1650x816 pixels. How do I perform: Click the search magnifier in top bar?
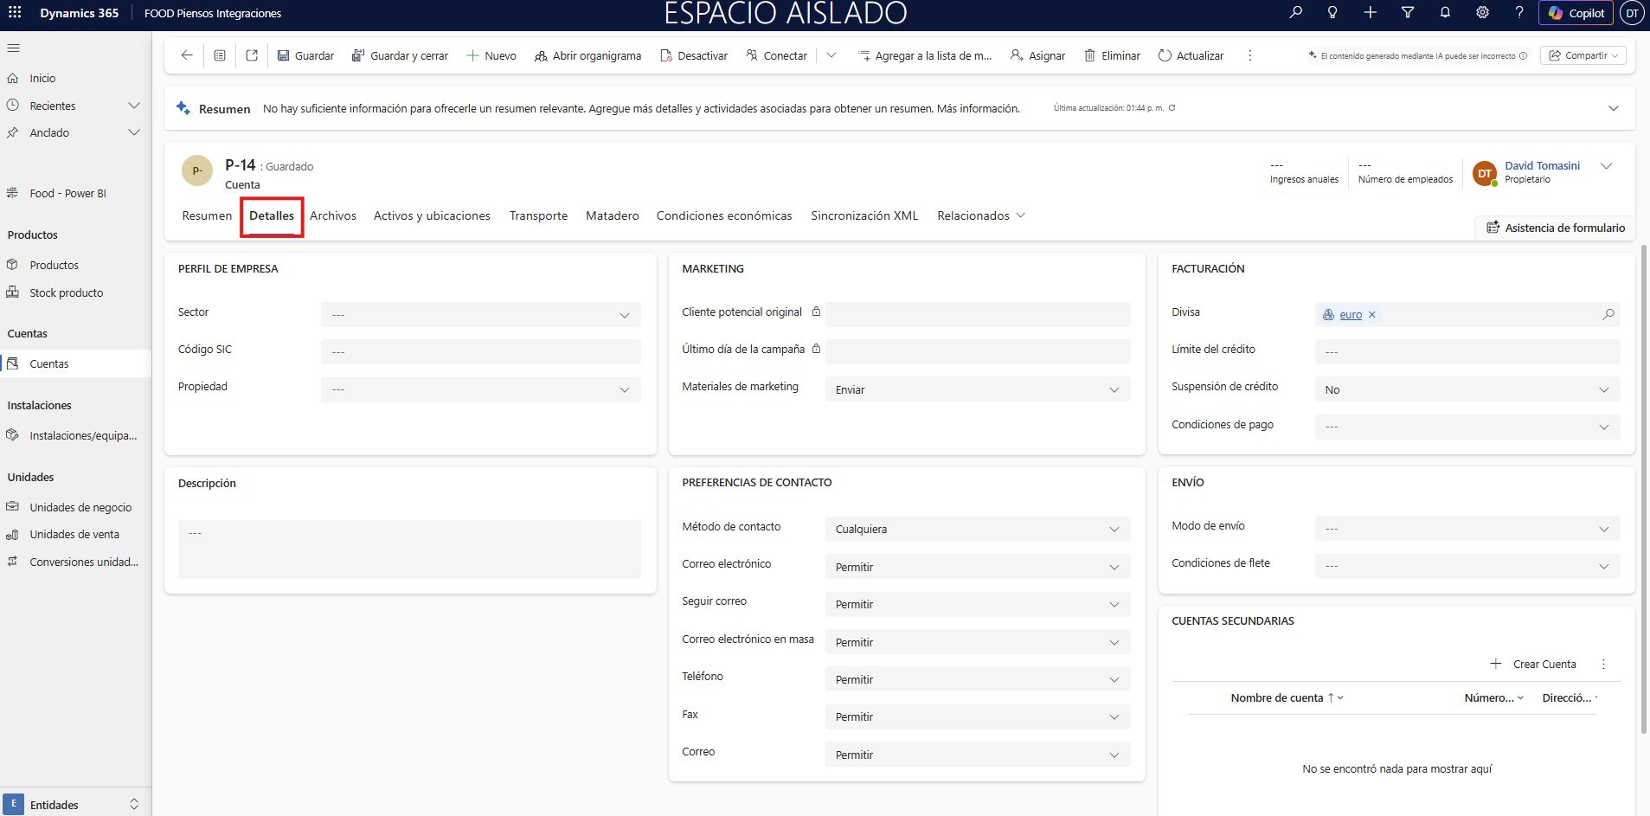[1295, 13]
